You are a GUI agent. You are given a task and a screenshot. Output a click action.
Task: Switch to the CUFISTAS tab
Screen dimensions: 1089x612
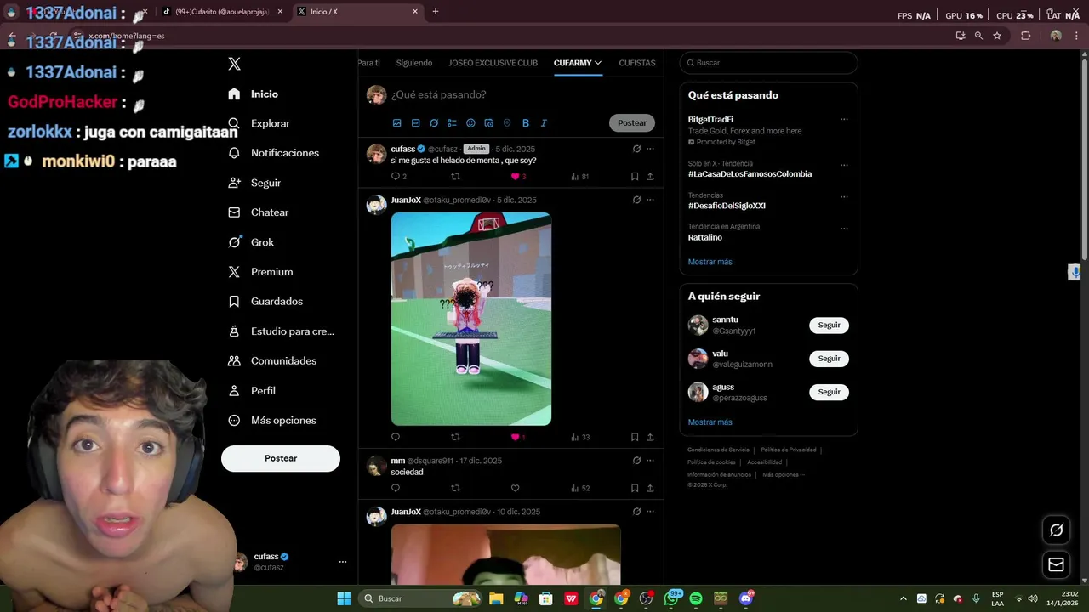[637, 63]
